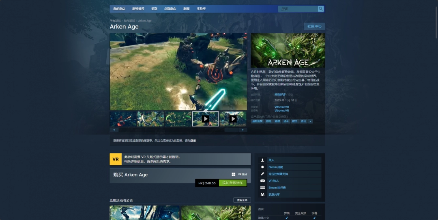Click the 购买 Arken Age heading
Image resolution: width=438 pixels, height=220 pixels.
[x=130, y=175]
